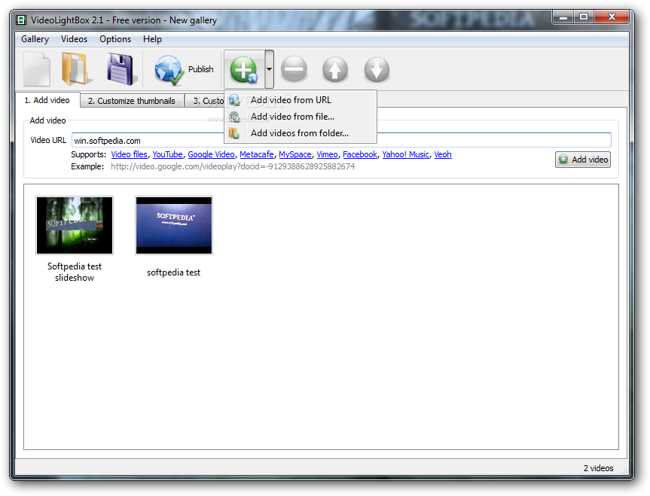Click the green plus icon in Add video button
650x496 pixels.
coord(563,159)
